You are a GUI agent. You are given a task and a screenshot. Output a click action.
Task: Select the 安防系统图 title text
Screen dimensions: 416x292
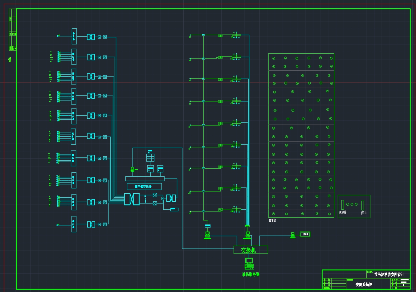tap(364, 285)
